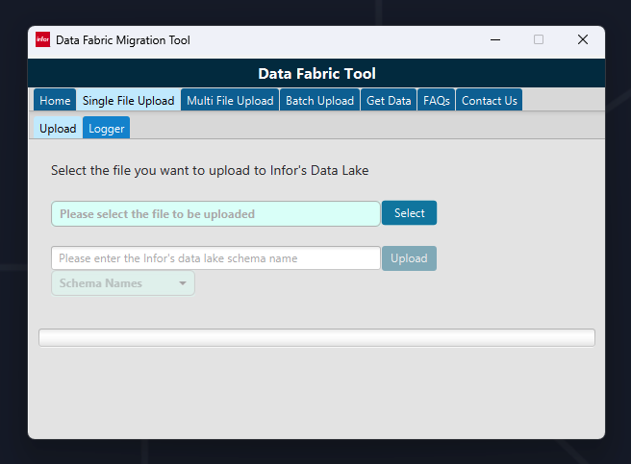The image size is (631, 464).
Task: Switch to Multi File Upload tab
Action: (230, 100)
